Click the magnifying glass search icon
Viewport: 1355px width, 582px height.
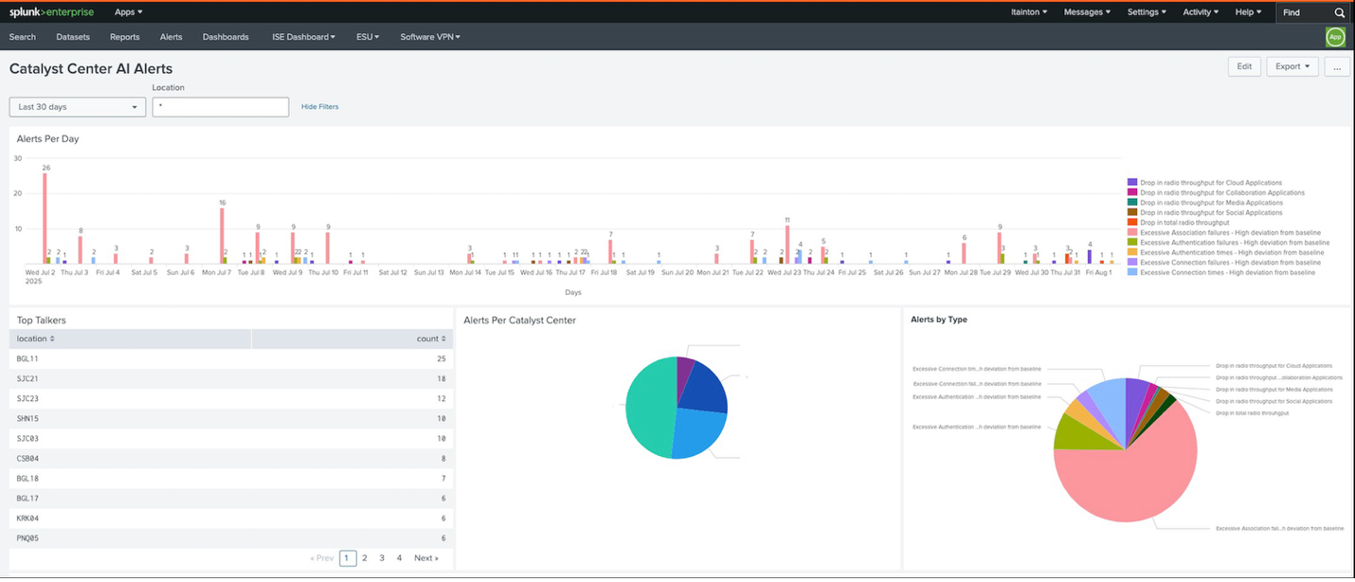(1338, 12)
